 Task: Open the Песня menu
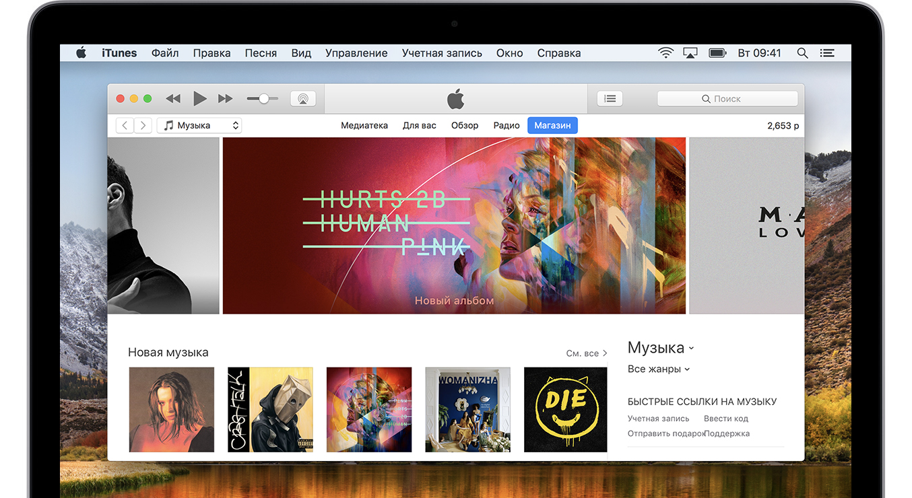261,53
